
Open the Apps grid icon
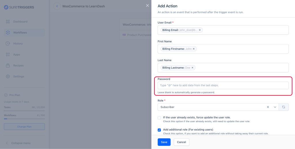point(8,54)
